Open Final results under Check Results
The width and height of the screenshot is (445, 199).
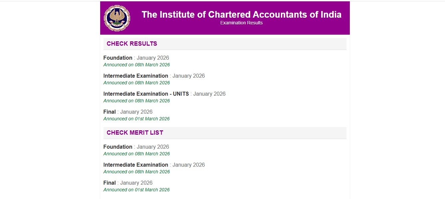pos(110,112)
